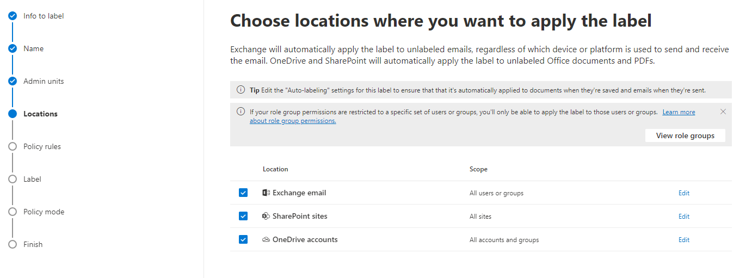The width and height of the screenshot is (752, 278).
Task: Jump to the Policy mode step
Action: click(44, 212)
